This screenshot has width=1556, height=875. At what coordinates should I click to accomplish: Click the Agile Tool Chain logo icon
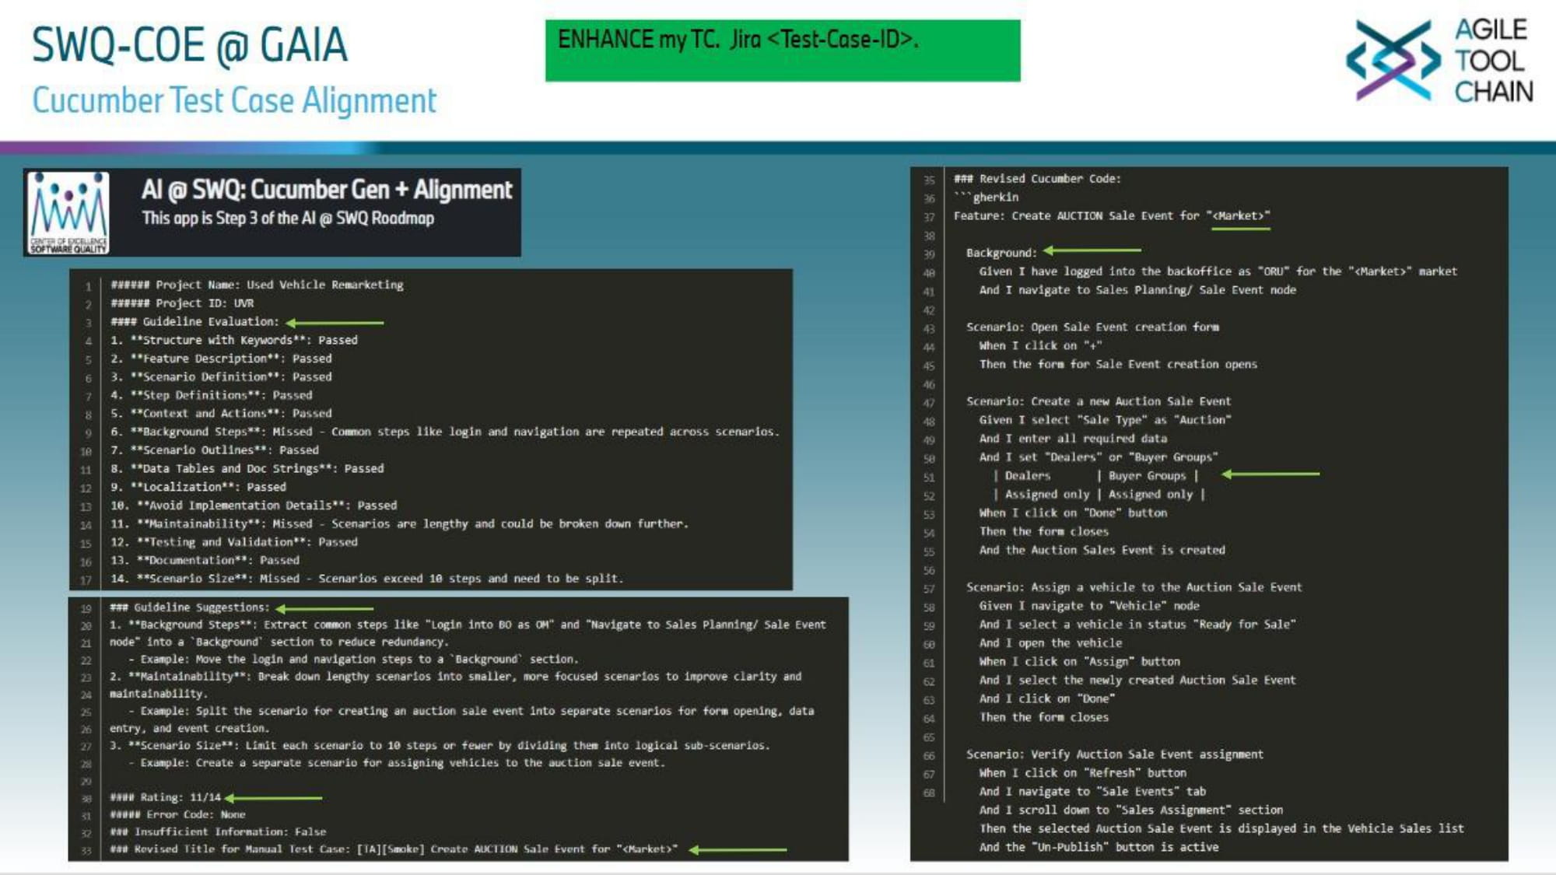click(1393, 61)
